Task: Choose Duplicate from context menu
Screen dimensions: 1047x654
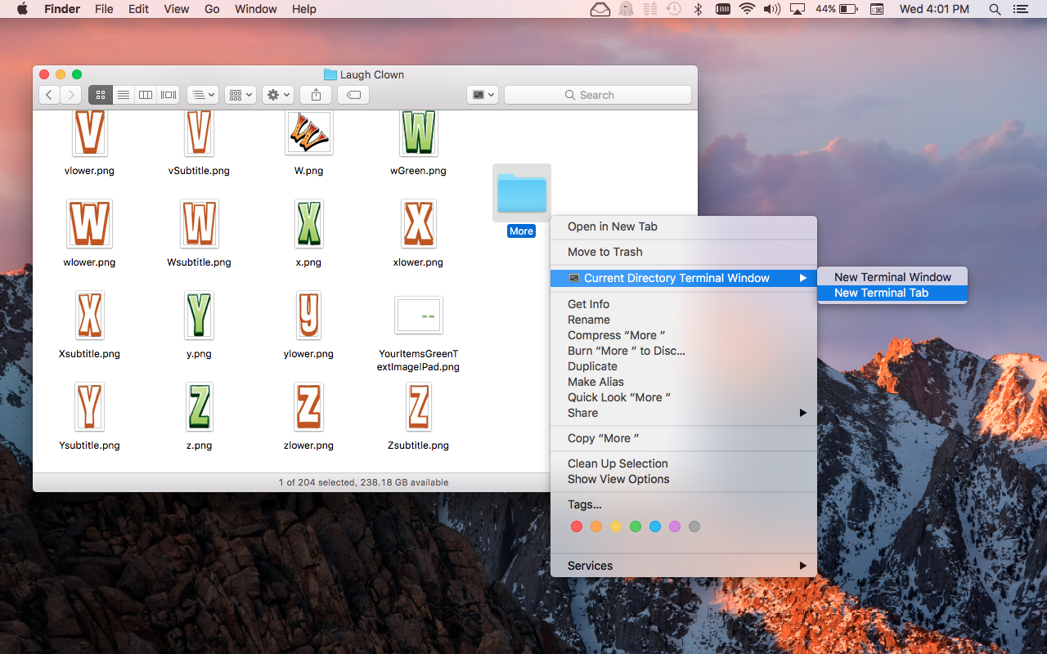Action: (684, 366)
